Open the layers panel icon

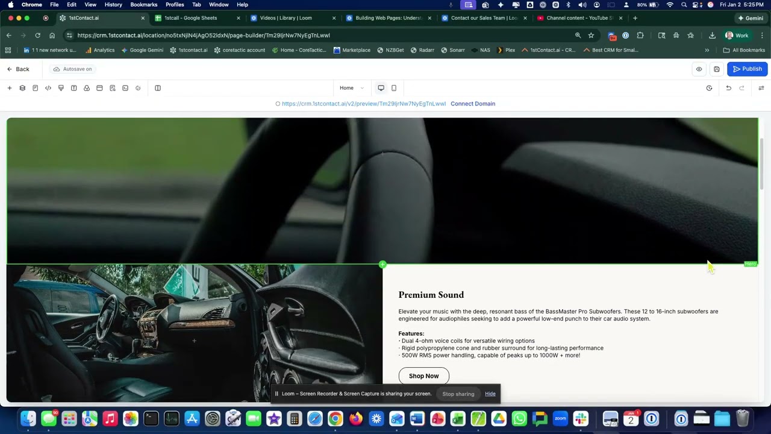[x=22, y=88]
